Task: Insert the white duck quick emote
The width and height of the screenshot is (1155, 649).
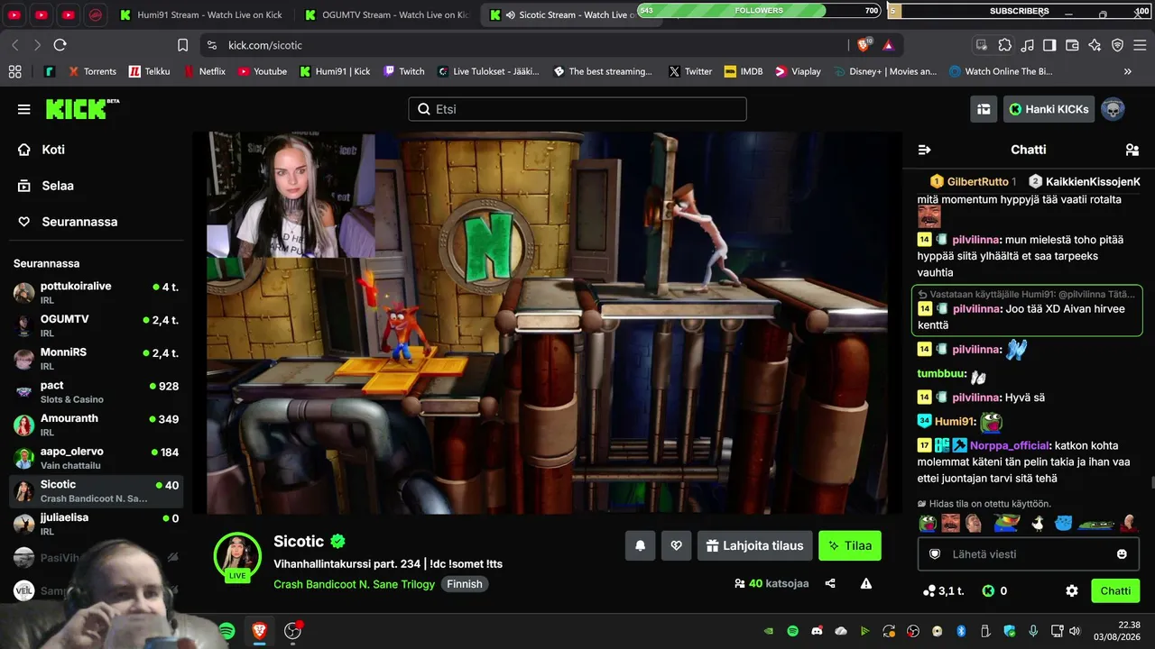Action: click(1037, 524)
